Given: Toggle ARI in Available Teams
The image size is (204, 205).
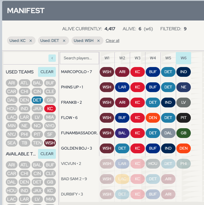Looking at the screenshot, I should [x=12, y=165].
